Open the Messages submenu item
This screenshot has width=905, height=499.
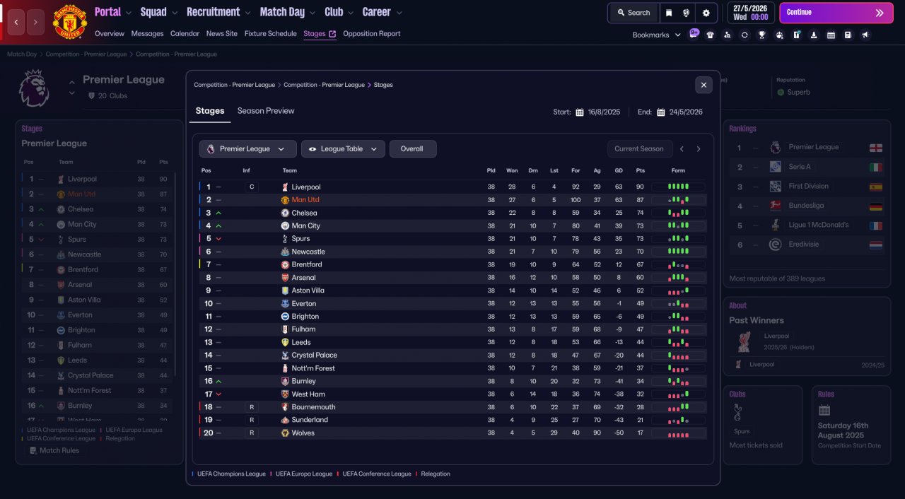[147, 33]
